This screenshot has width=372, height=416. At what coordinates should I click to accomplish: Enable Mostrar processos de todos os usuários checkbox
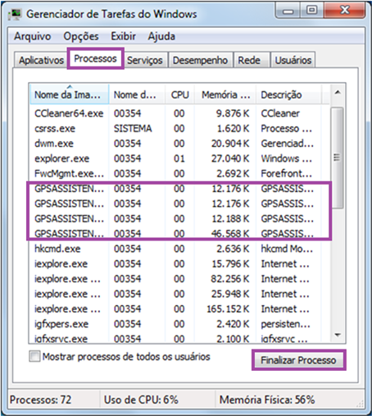34,357
